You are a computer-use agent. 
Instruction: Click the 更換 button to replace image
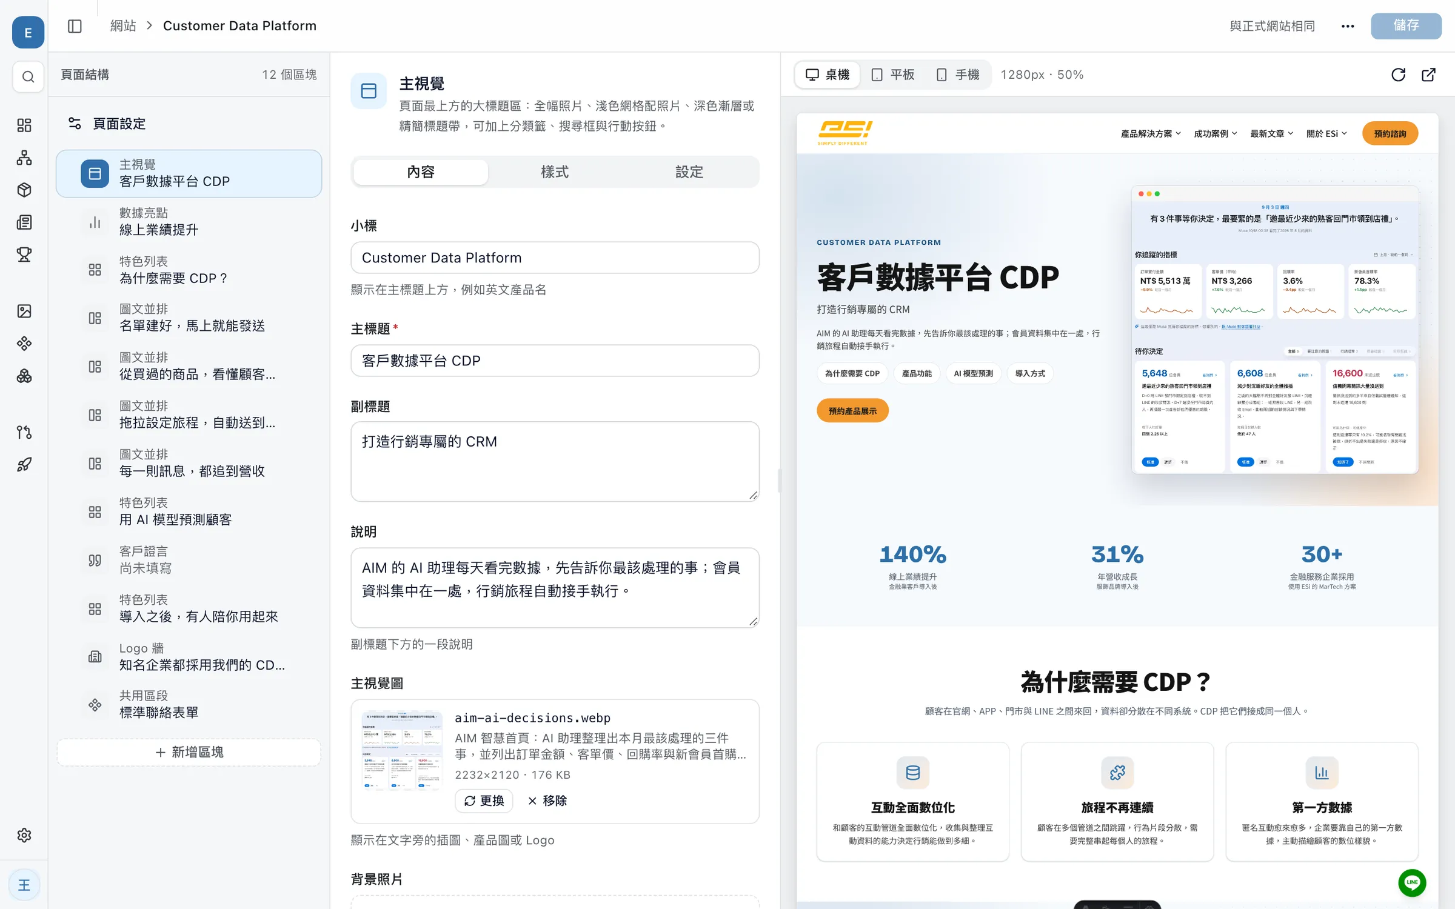(x=484, y=801)
